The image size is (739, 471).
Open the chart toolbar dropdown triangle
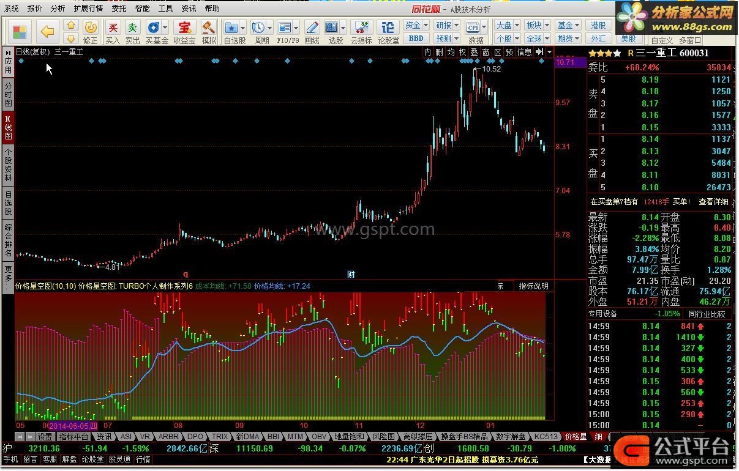point(550,52)
